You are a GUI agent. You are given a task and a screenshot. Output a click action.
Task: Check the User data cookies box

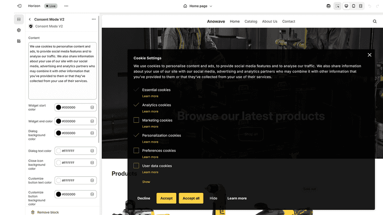pyautogui.click(x=136, y=166)
